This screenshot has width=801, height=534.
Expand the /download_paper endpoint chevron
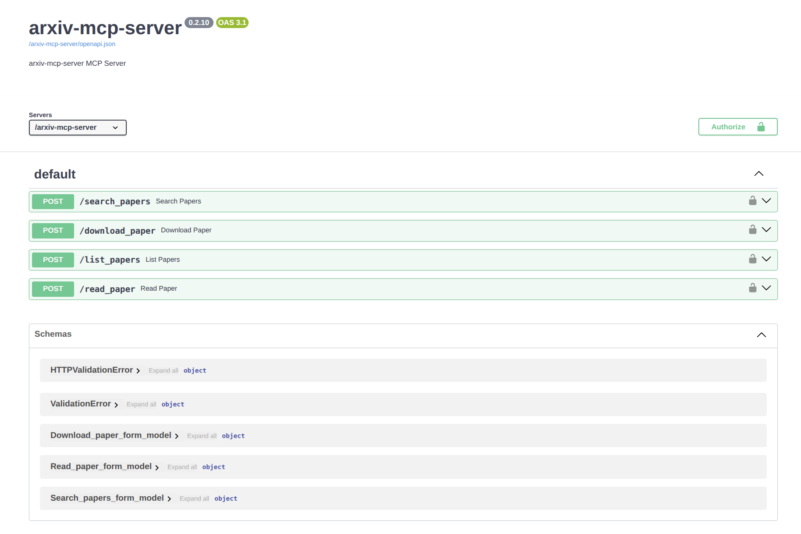pyautogui.click(x=766, y=230)
